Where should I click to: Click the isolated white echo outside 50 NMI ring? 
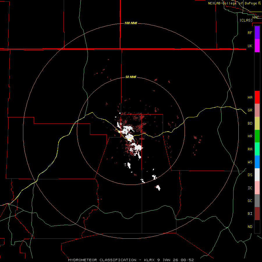(158, 188)
